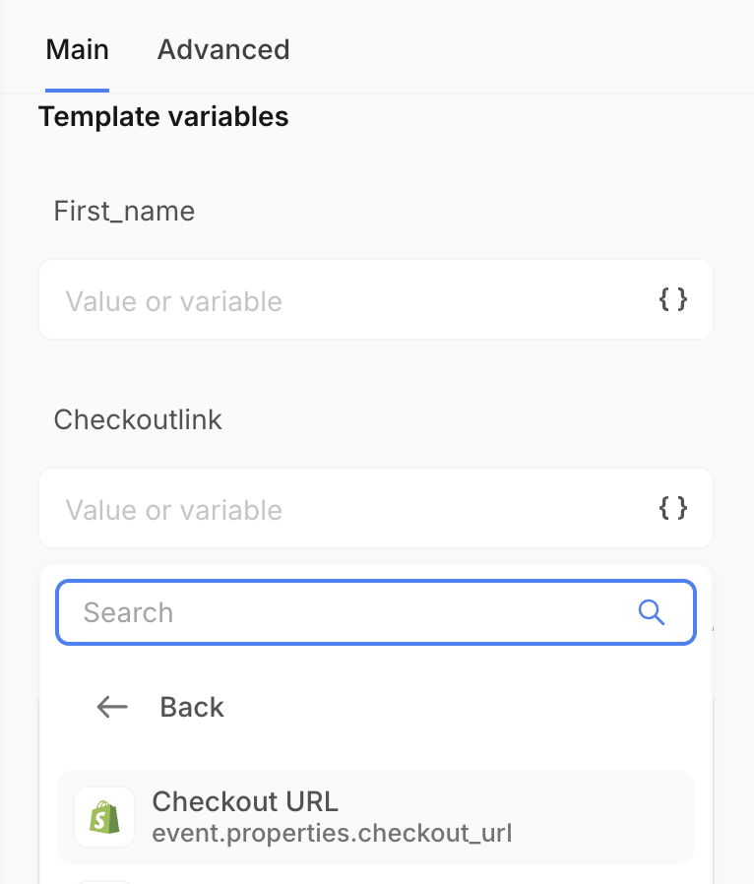Click the Checkoutlink field label
This screenshot has height=884, width=754.
pos(138,419)
